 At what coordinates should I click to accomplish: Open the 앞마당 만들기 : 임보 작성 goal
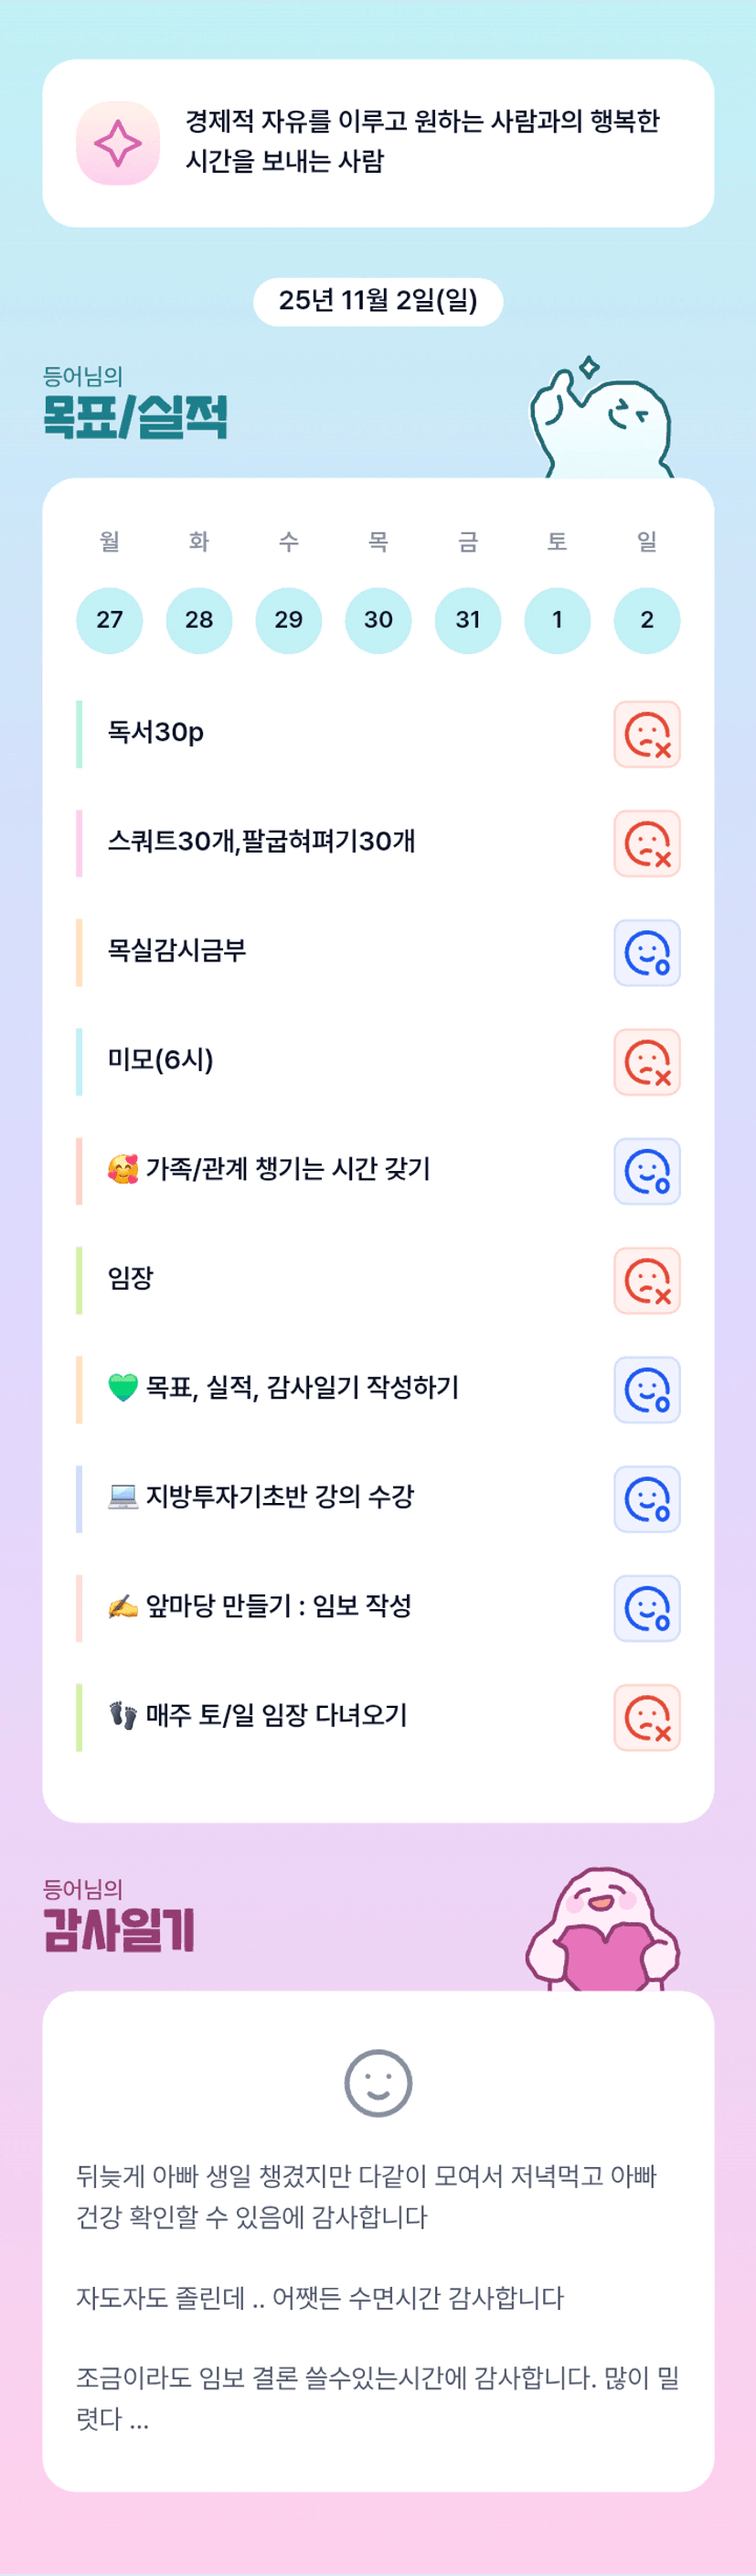(x=278, y=1606)
